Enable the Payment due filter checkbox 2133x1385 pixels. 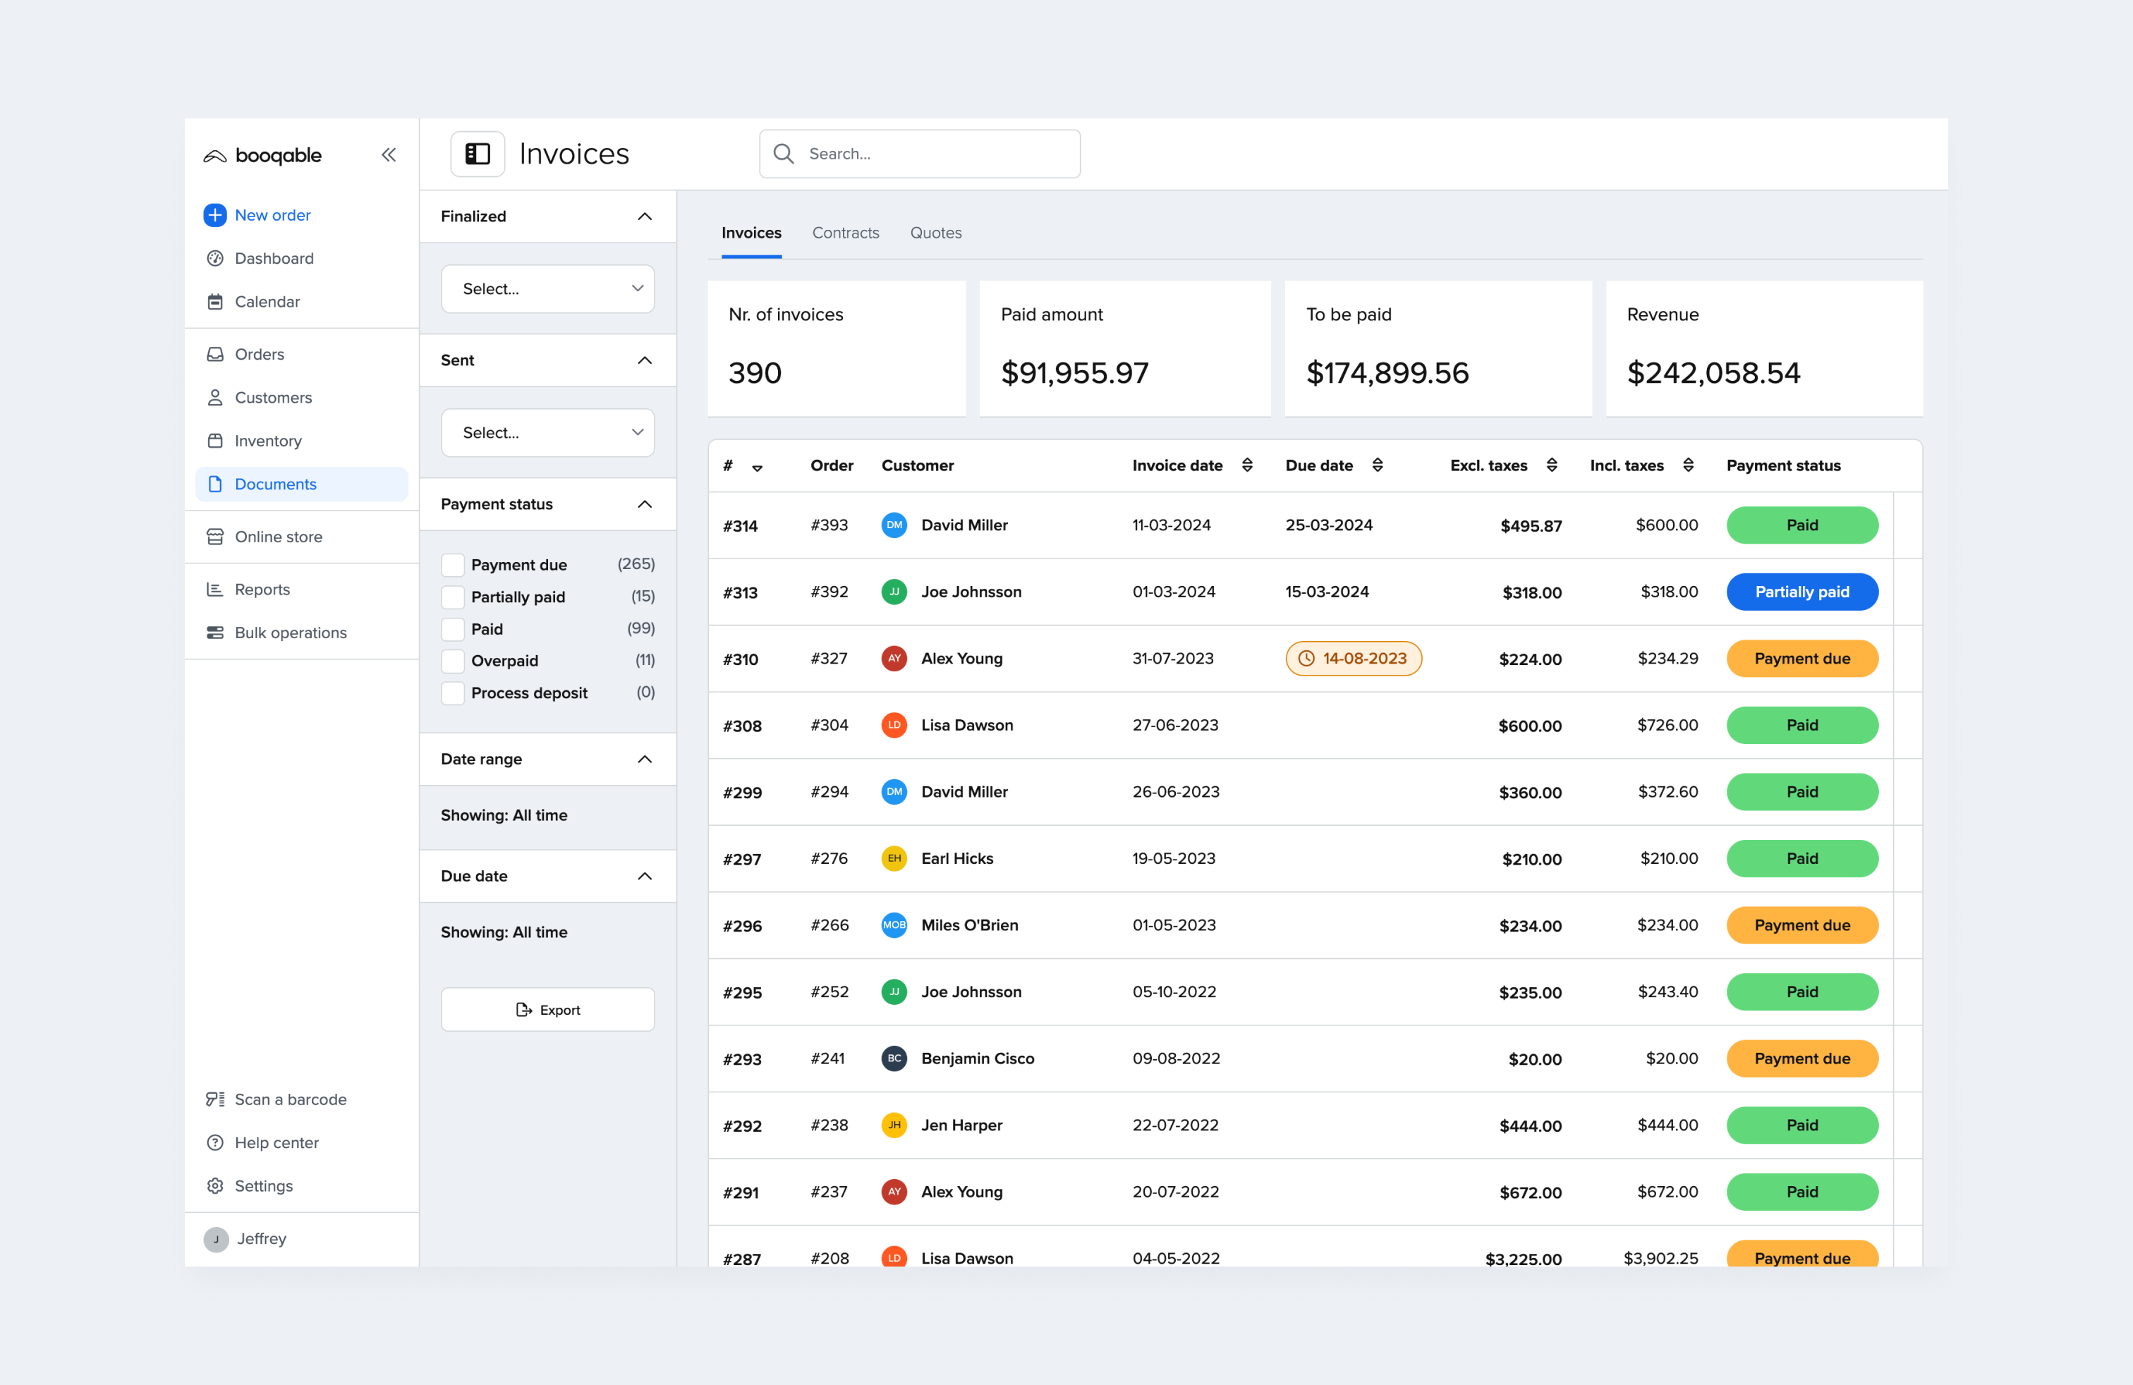click(453, 564)
